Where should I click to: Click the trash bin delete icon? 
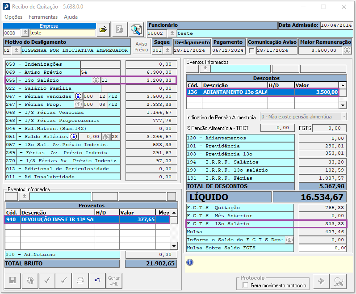point(29,280)
